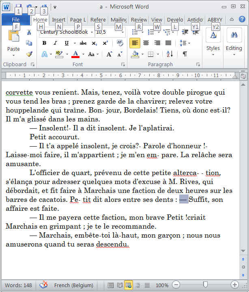Click the red font color swatch
The height and width of the screenshot is (292, 249).
click(x=75, y=54)
